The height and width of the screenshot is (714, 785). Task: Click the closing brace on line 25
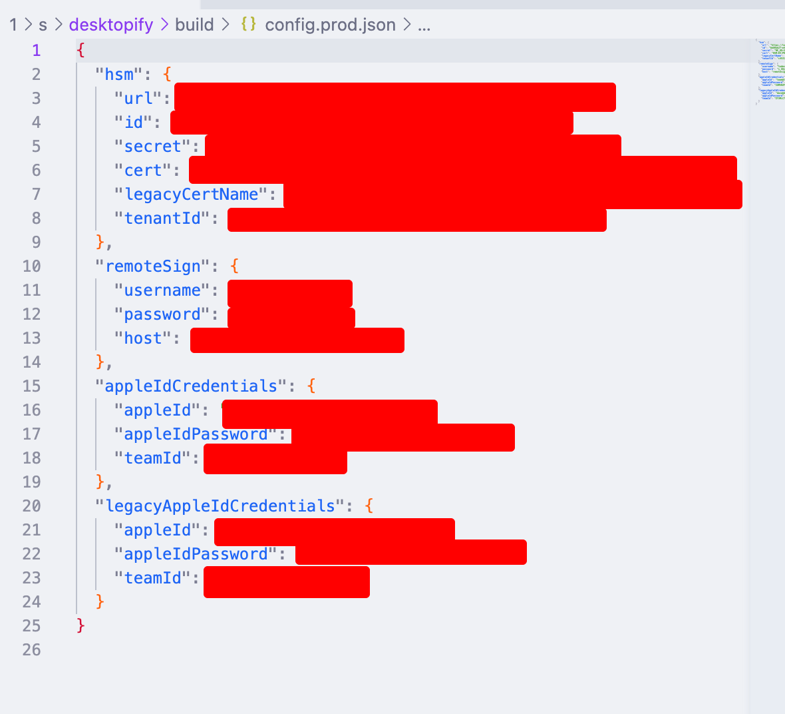80,625
